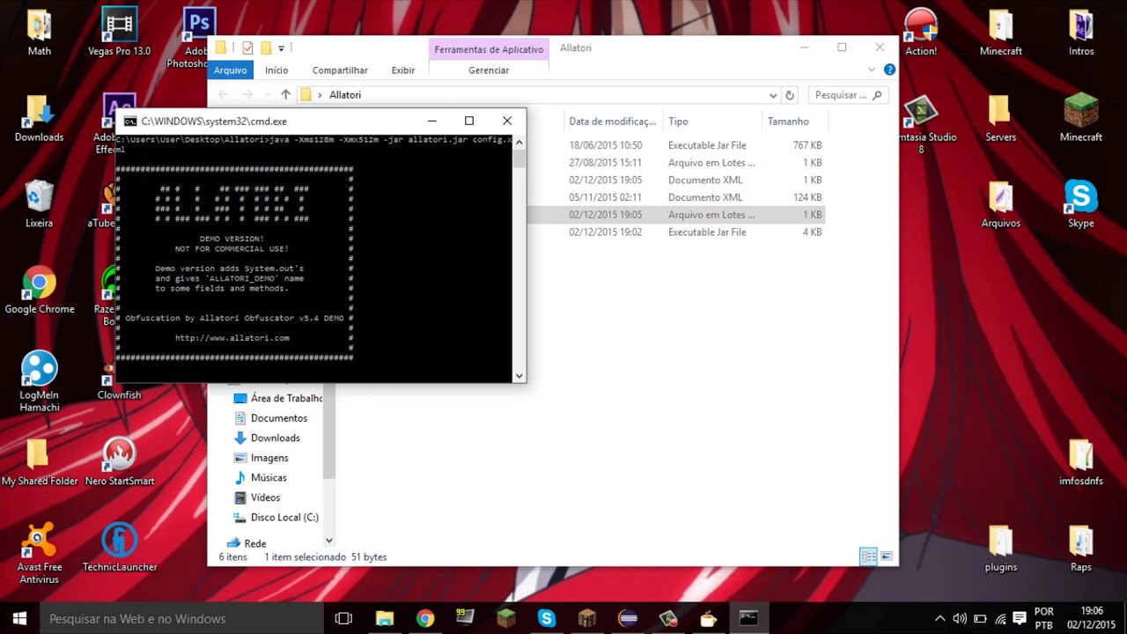Select Downloads in the navigation pane

coord(267,438)
